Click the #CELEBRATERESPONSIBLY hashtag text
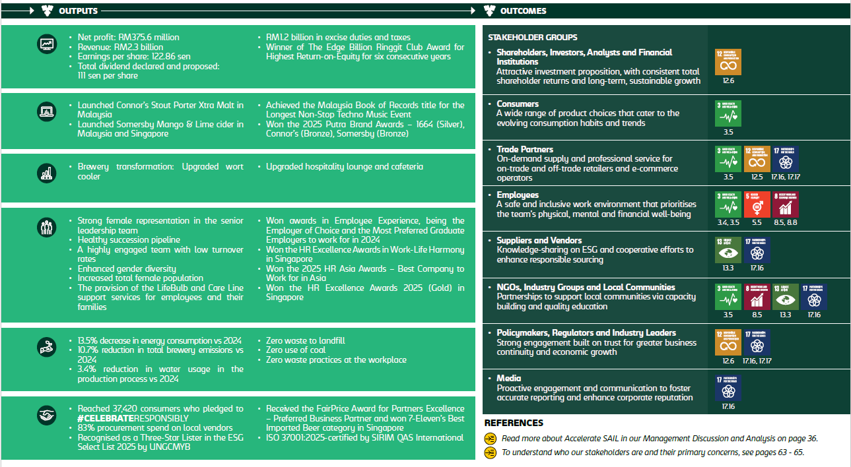The height and width of the screenshot is (467, 851). pyautogui.click(x=133, y=418)
